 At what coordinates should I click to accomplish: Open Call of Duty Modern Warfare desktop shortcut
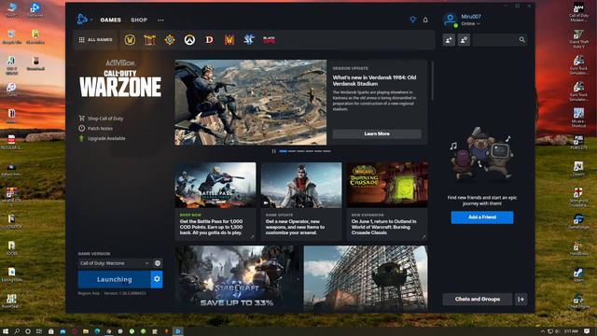tap(578, 12)
